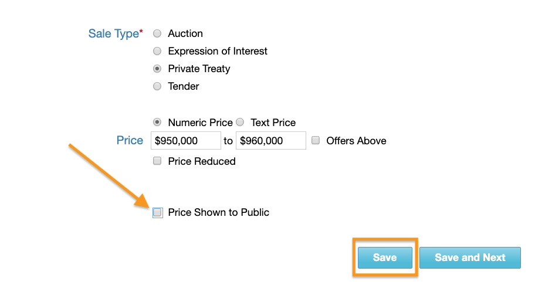Click the 'Price Reduced' label text
Image resolution: width=535 pixels, height=295 pixels.
[201, 161]
